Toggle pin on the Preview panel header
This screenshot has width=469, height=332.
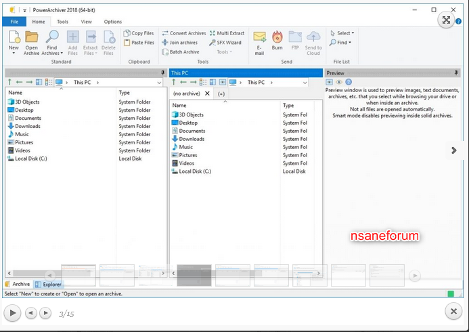click(456, 72)
